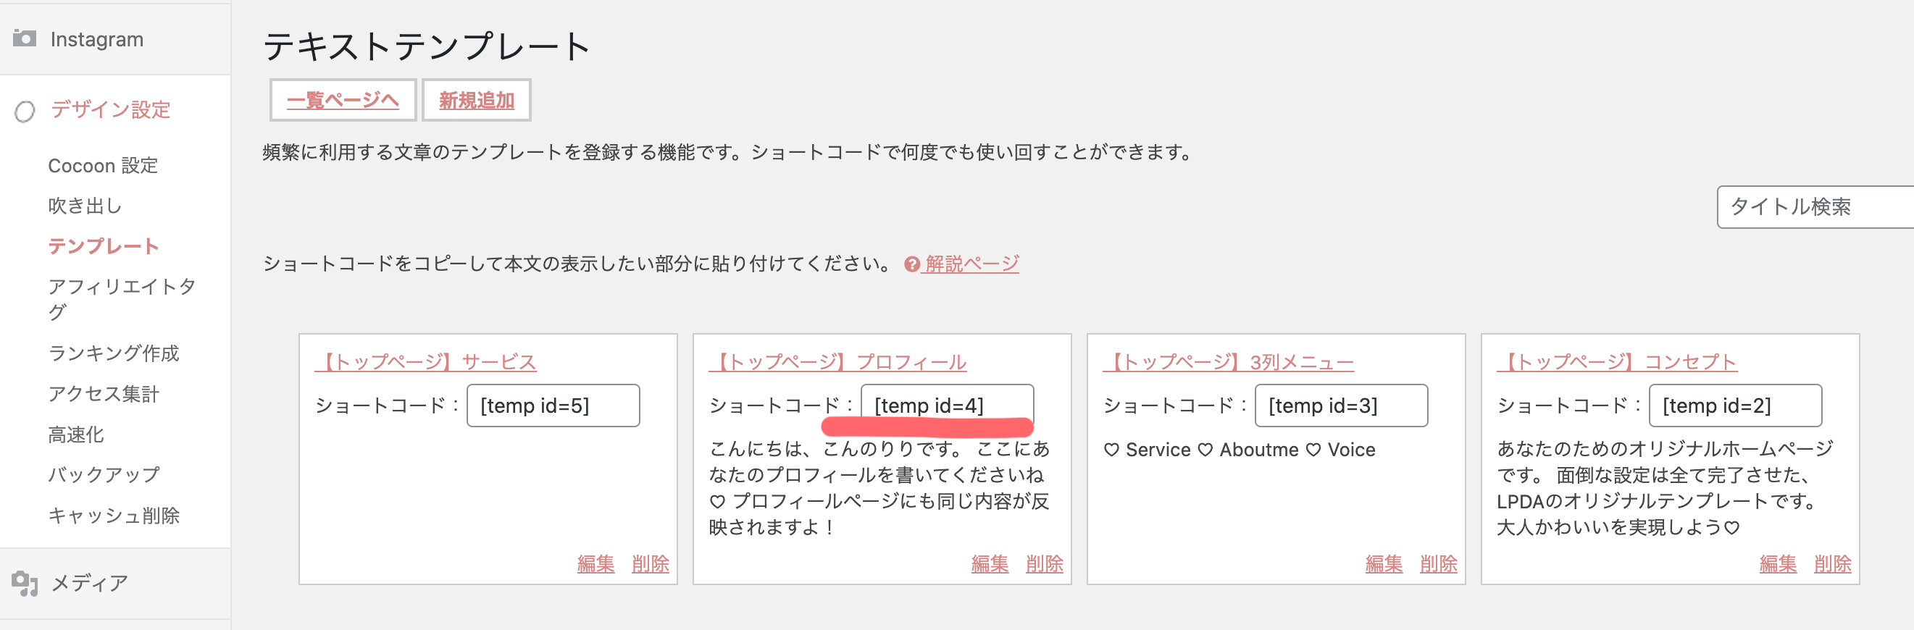
Task: Open 【トップページ】3列メニュー template title
Action: [1228, 362]
